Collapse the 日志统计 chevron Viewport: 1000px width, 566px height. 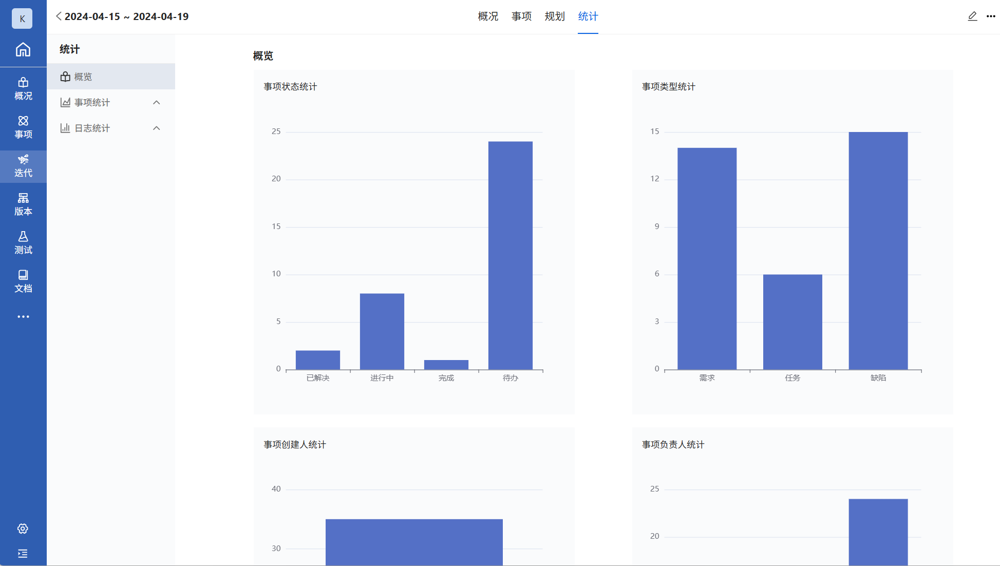click(x=157, y=128)
